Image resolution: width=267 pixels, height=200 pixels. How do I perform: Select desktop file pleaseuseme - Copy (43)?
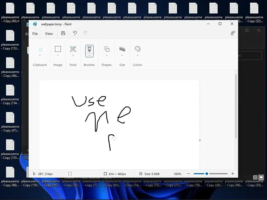coord(10,13)
